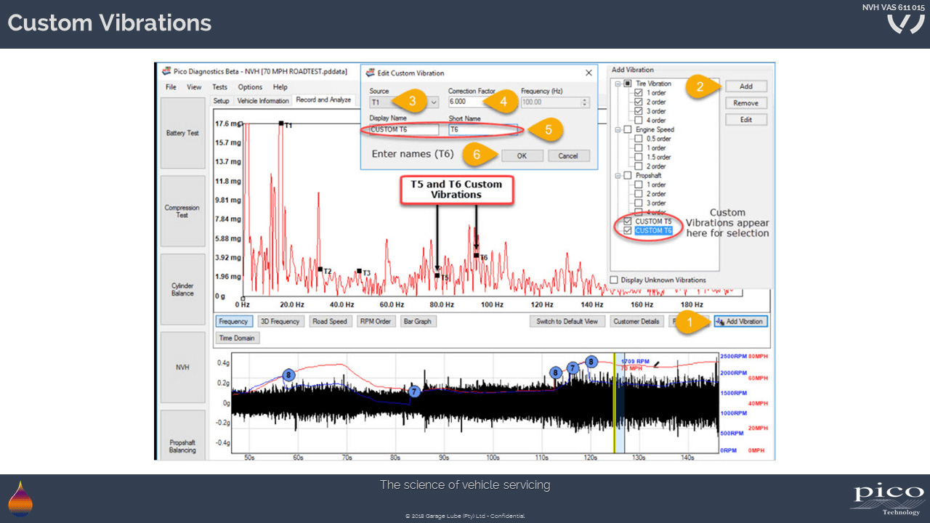The width and height of the screenshot is (930, 523).
Task: Click the Switch to Default View button
Action: click(567, 321)
